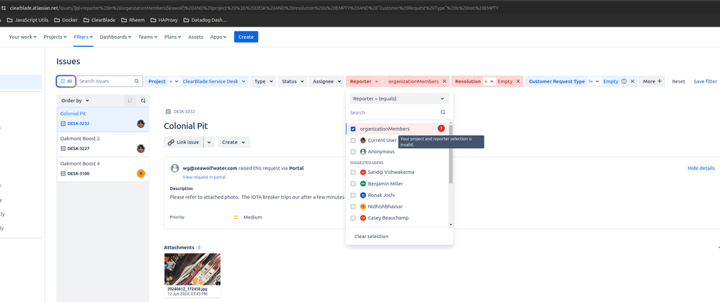
Task: Click orange N avatar on Oakmont Boost 4
Action: pyautogui.click(x=141, y=173)
